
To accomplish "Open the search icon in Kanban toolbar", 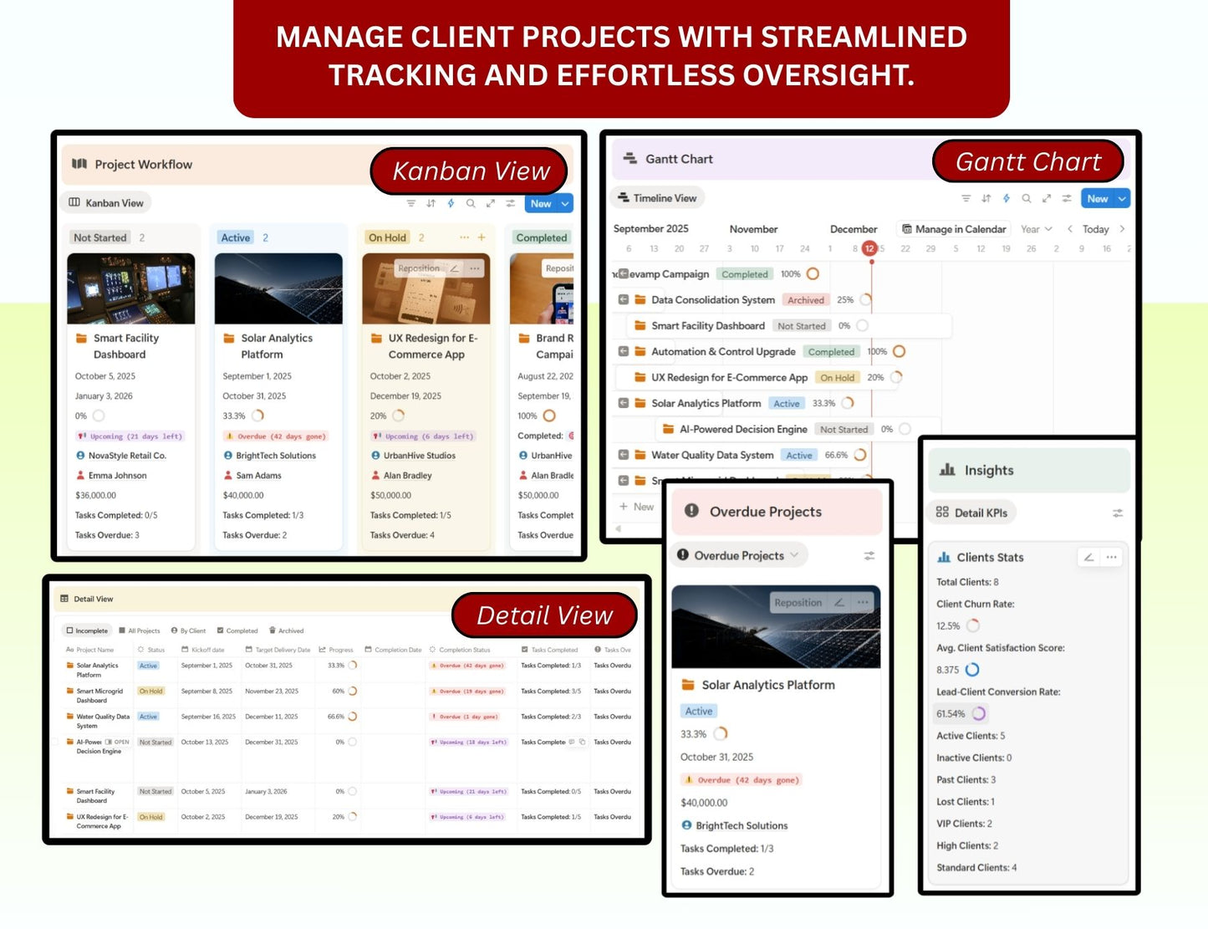I will click(471, 203).
